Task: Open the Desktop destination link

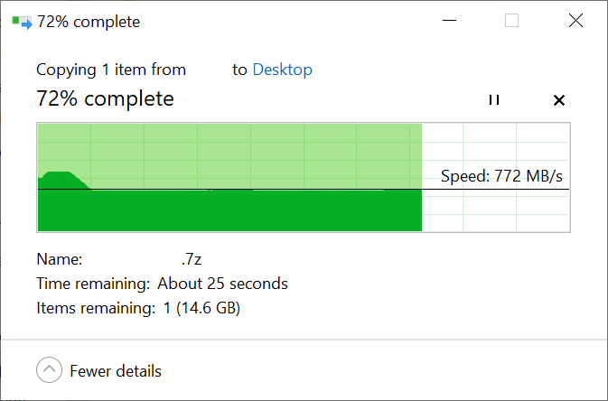Action: 282,70
